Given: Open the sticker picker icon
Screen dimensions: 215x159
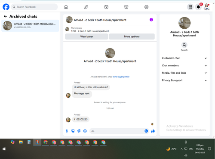Looking at the screenshot, I should (79, 131).
